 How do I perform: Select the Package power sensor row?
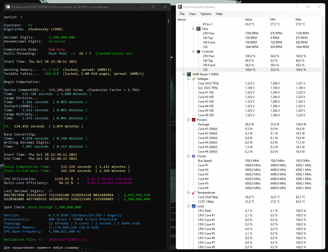point(204,124)
